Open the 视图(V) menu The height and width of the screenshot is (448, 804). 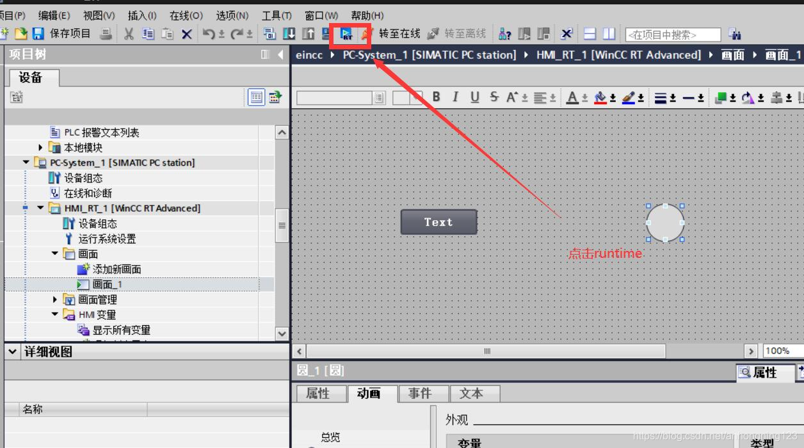pyautogui.click(x=99, y=15)
